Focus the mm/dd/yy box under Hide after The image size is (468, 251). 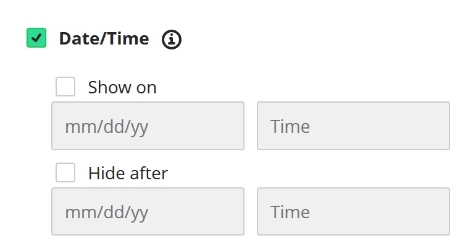click(148, 211)
